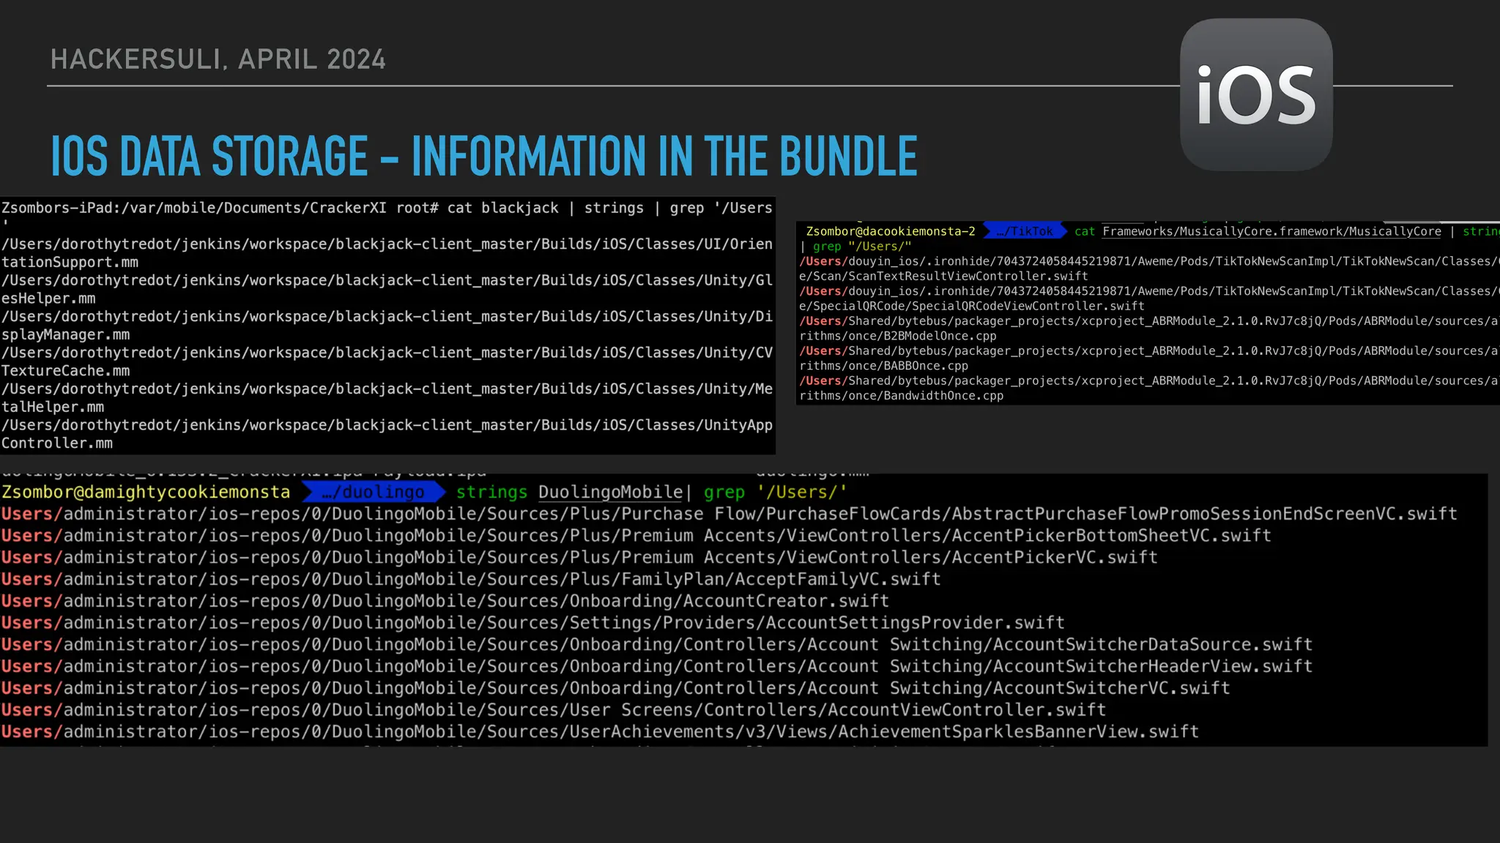Select the AccountSettingsProvider.swift line

tap(533, 623)
